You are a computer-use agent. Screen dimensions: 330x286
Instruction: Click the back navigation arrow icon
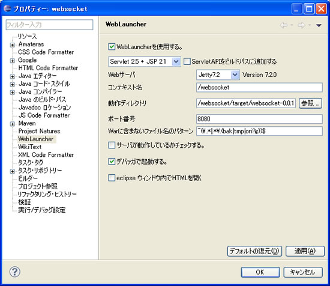[x=284, y=25]
